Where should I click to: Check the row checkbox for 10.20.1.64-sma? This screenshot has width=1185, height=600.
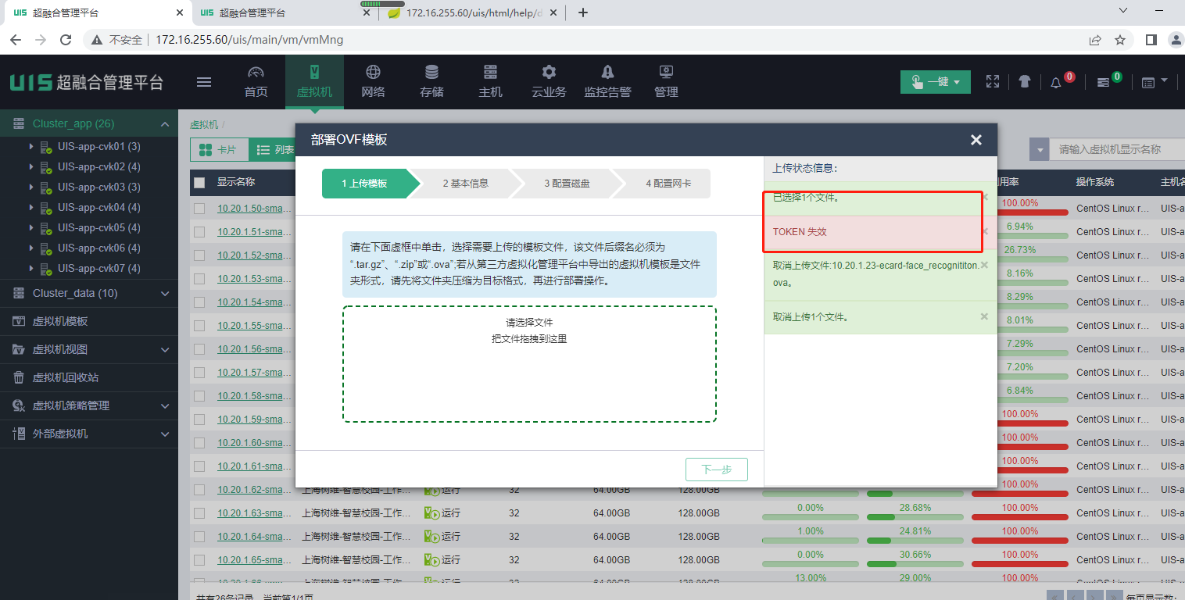(x=199, y=537)
